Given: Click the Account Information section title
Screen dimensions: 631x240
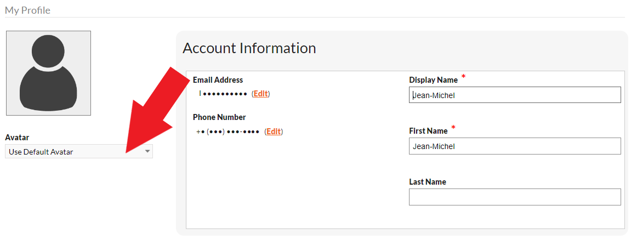Looking at the screenshot, I should [x=249, y=48].
